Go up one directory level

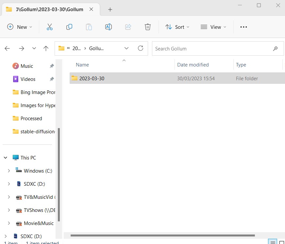[x=46, y=48]
